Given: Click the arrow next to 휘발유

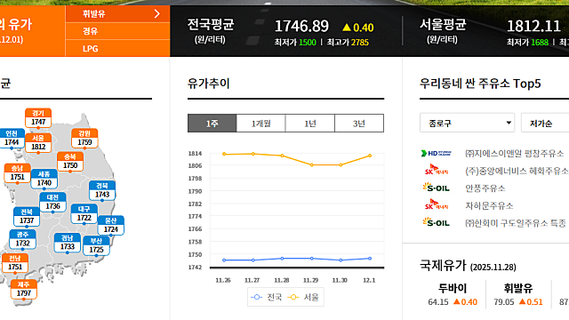Looking at the screenshot, I should click(x=157, y=14).
